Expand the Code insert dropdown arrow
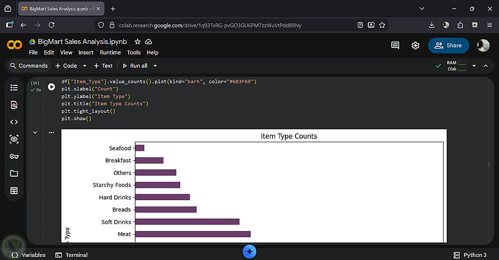Viewport: 499px width, 260px height. click(x=84, y=66)
